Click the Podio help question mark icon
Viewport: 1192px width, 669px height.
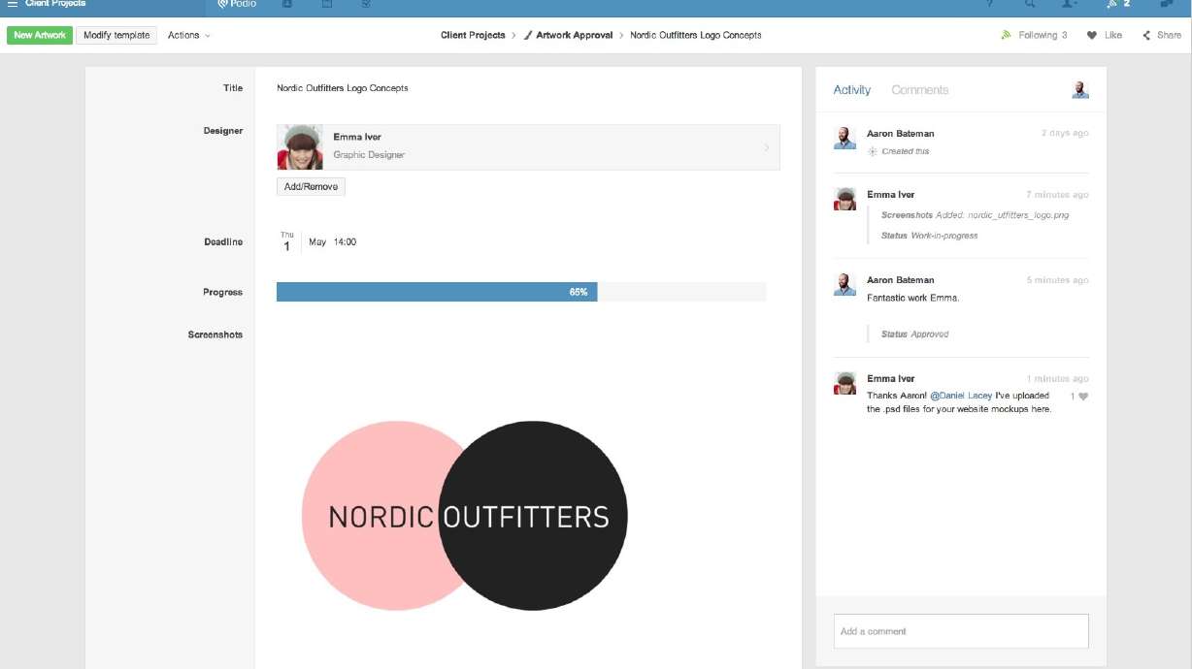(x=988, y=4)
